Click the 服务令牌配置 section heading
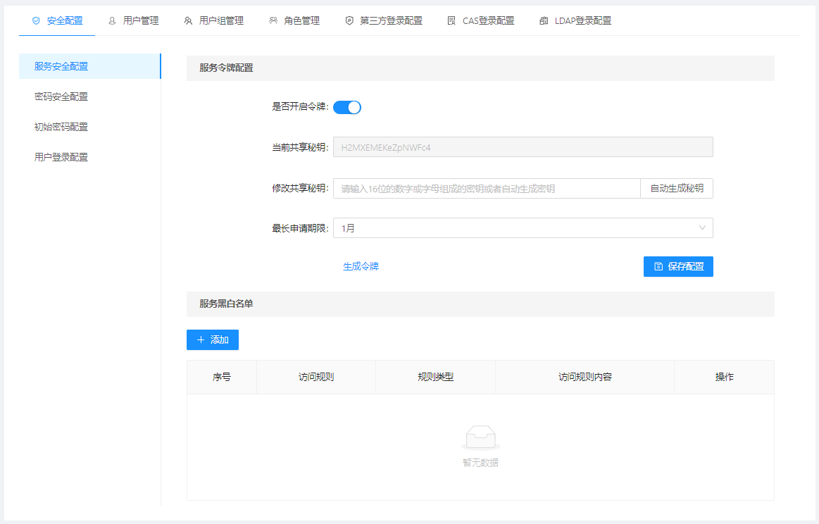 pos(226,68)
